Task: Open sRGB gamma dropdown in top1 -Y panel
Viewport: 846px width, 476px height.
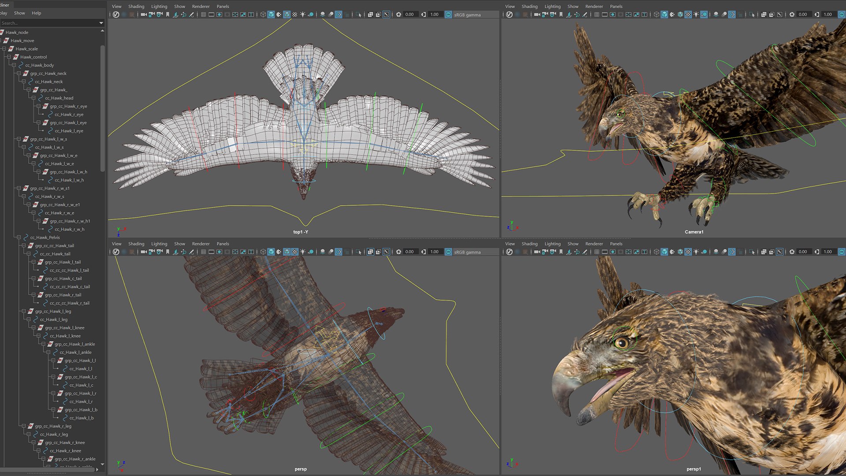Action: point(476,15)
